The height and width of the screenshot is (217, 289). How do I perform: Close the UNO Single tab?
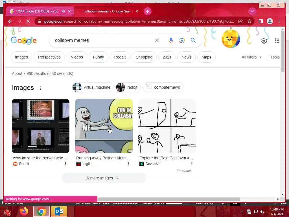(x=69, y=11)
